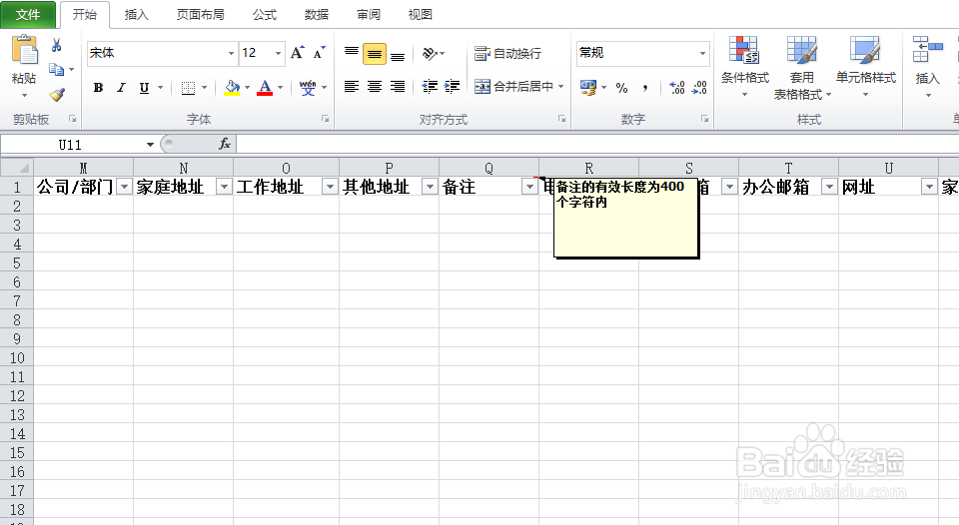The height and width of the screenshot is (525, 959).
Task: Increase font size with large A
Action: point(298,53)
